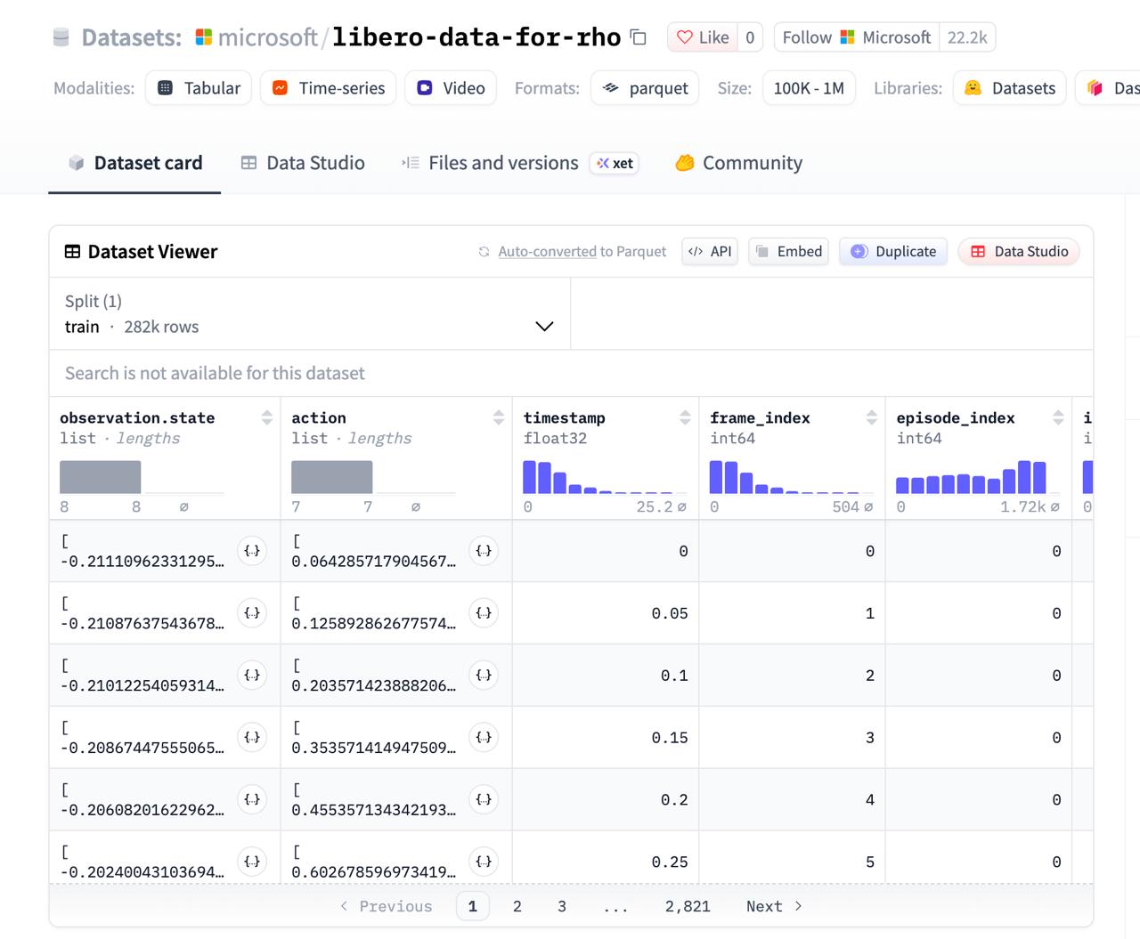This screenshot has height=939, width=1140.
Task: Expand JSON for action 0.064285717904567
Action: [484, 551]
